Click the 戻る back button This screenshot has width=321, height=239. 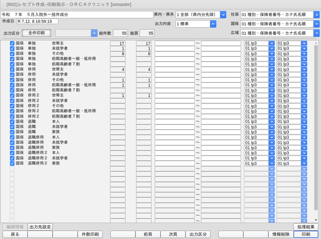(x=15, y=234)
